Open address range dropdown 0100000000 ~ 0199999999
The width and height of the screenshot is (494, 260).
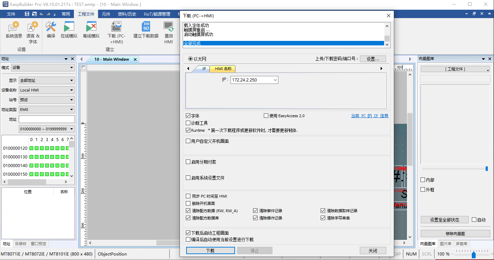47,129
